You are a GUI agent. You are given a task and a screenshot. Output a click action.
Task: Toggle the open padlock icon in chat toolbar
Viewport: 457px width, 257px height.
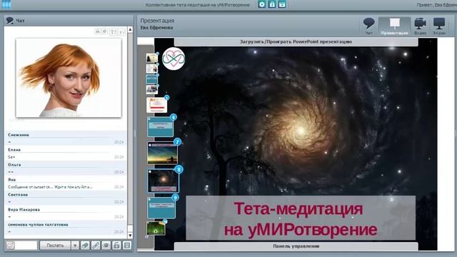[x=116, y=246]
